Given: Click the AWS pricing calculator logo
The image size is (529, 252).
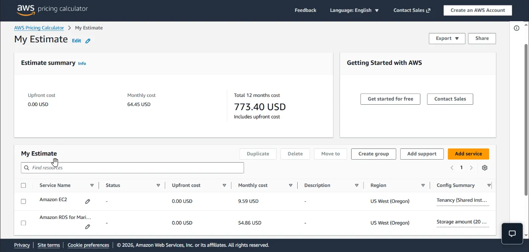Looking at the screenshot, I should pyautogui.click(x=52, y=10).
